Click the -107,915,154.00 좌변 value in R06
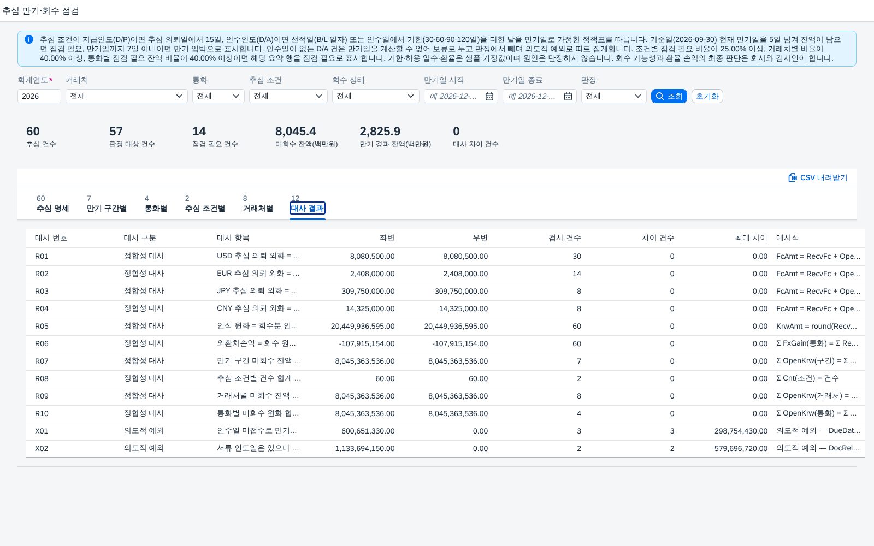 point(367,343)
